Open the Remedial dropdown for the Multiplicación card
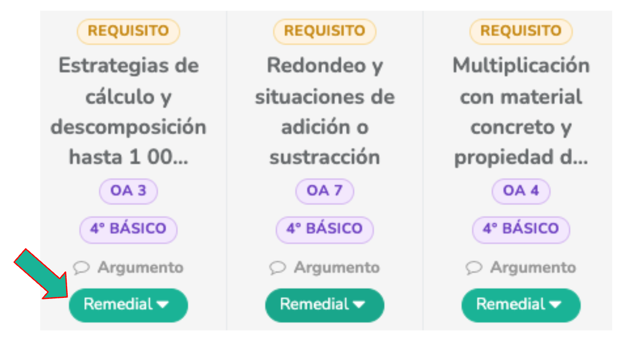 point(521,304)
